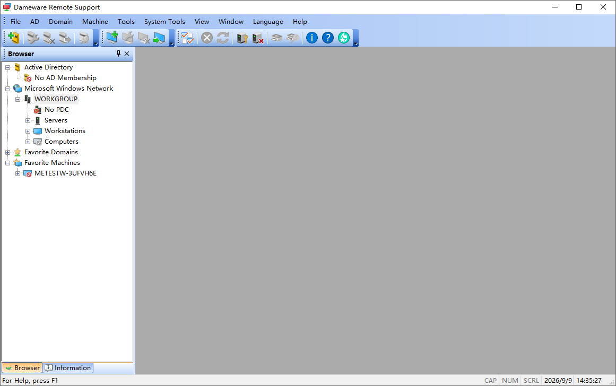The image size is (616, 386).
Task: Open the Language menu
Action: [x=268, y=22]
